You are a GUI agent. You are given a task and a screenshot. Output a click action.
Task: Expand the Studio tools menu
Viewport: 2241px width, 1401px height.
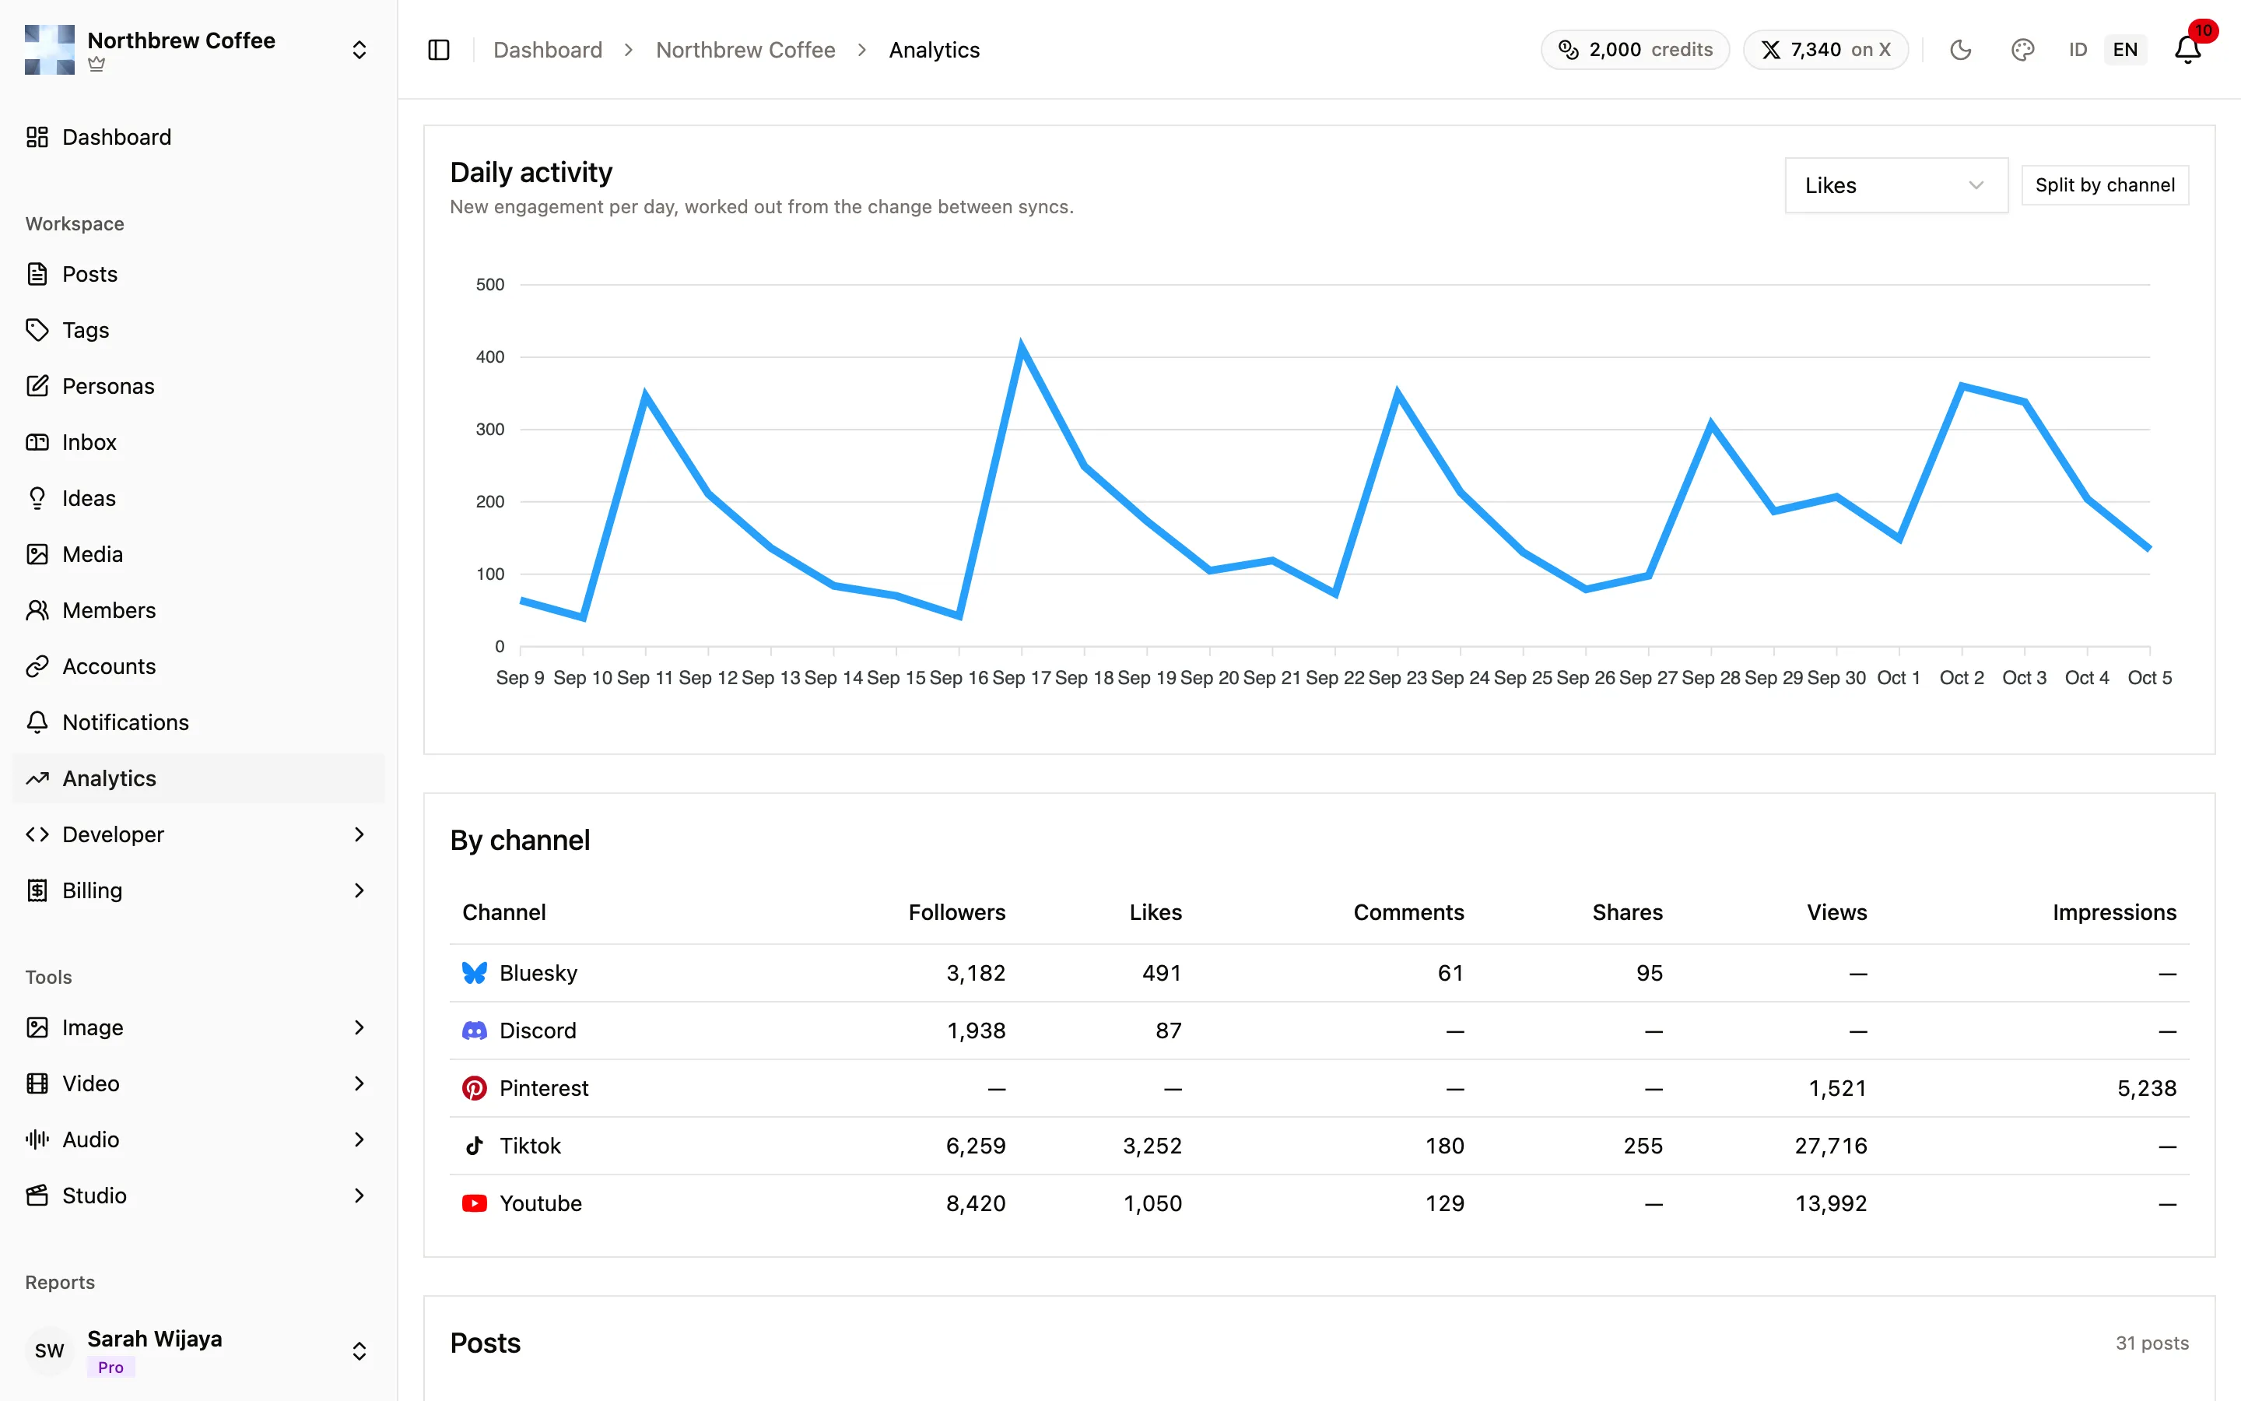198,1196
